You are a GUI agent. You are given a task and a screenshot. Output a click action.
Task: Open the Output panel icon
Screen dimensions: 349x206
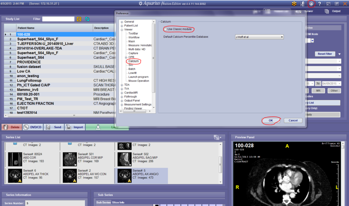pos(327,11)
